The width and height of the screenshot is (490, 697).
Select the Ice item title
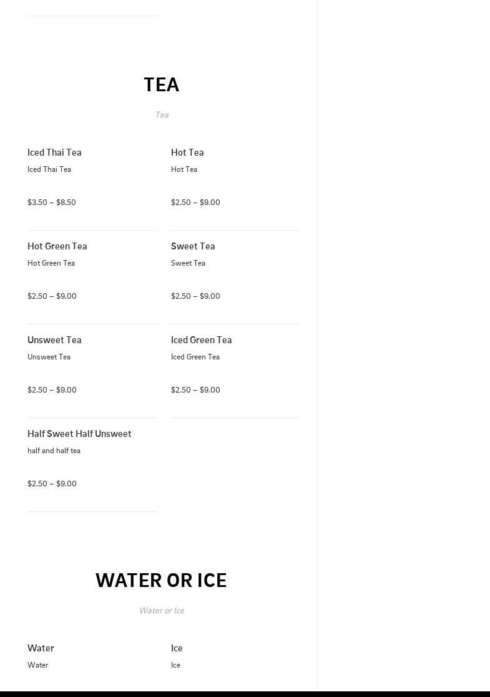click(x=177, y=648)
